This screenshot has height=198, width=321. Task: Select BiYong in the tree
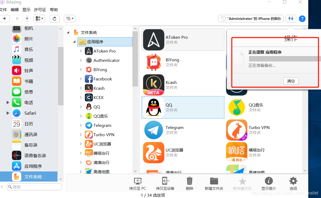point(100,70)
